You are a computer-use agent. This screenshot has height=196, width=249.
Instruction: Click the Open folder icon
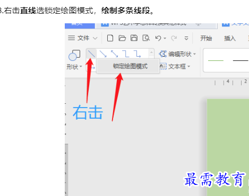tap(122, 38)
